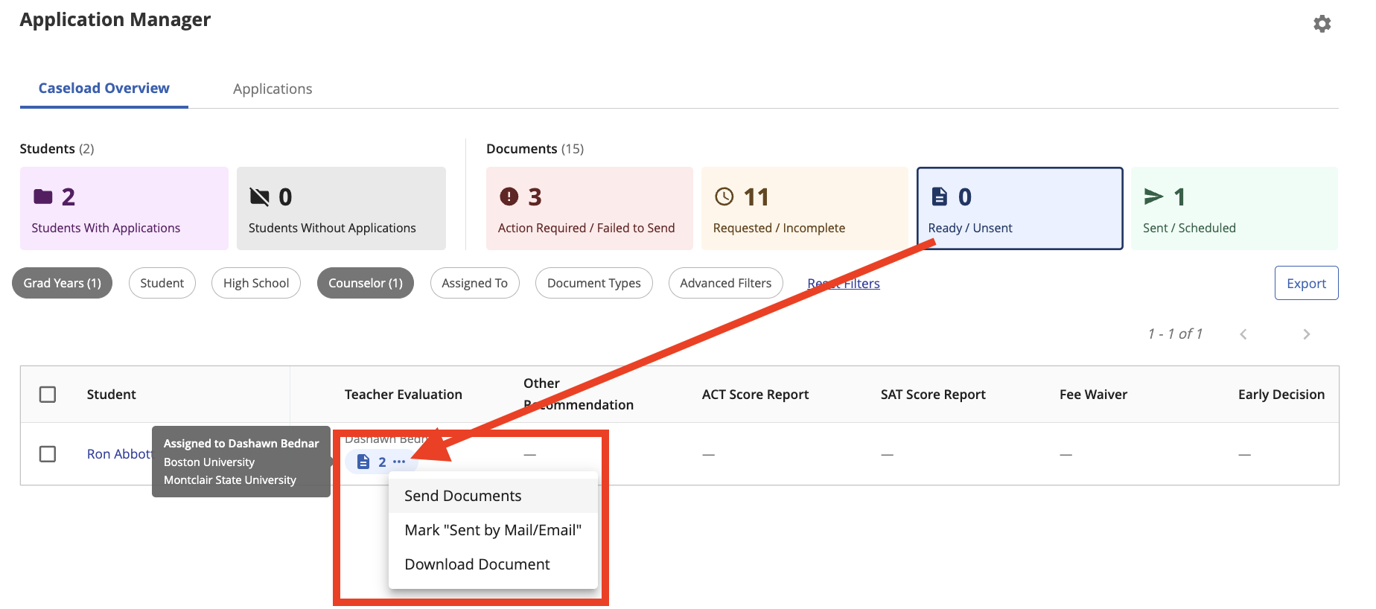1376x609 pixels.
Task: Select the Students Without Applications card
Action: click(341, 208)
